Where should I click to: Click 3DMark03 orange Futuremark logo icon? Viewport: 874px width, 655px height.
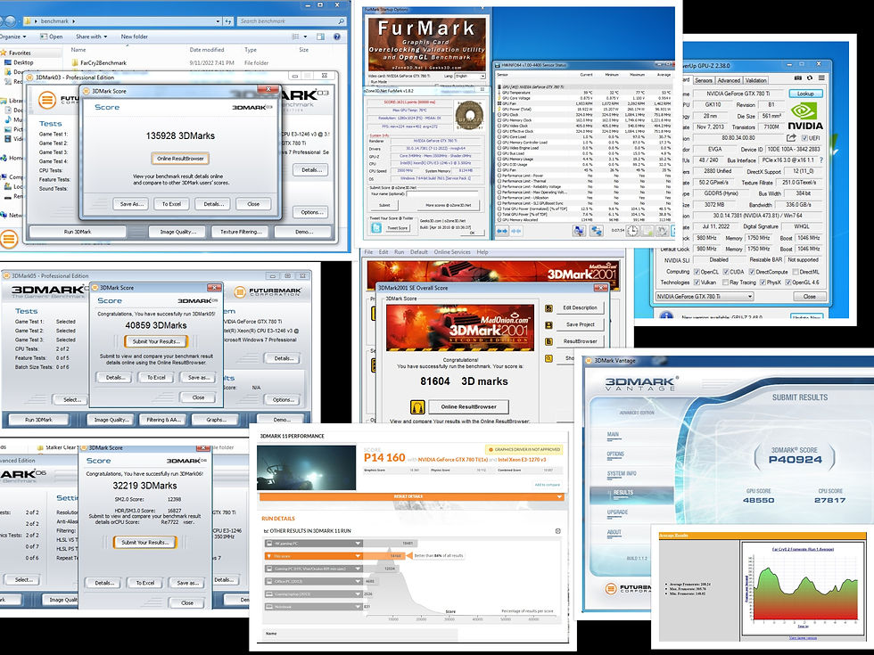[x=47, y=100]
